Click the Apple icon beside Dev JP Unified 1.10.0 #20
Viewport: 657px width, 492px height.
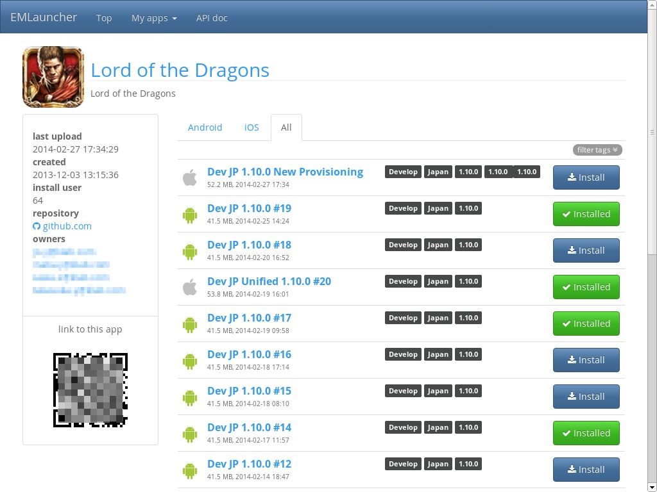(190, 288)
